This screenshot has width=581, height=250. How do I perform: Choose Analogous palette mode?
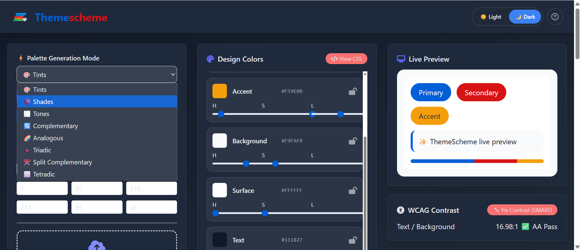[x=97, y=138]
